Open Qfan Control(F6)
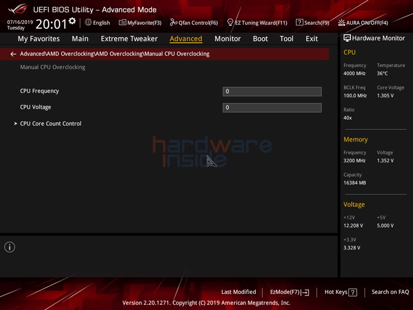 (x=194, y=23)
